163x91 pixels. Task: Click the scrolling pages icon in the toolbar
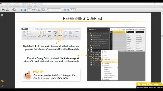click(39, 10)
